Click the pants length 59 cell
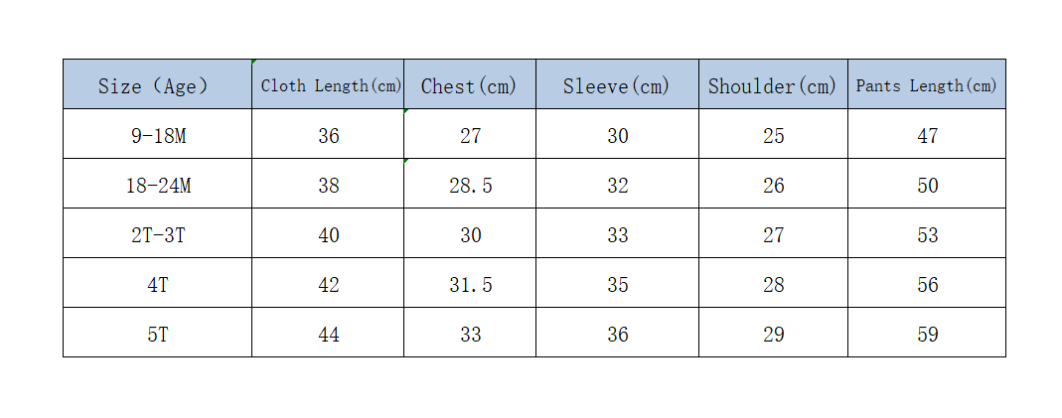Screen dimensions: 1062x418 point(927,332)
